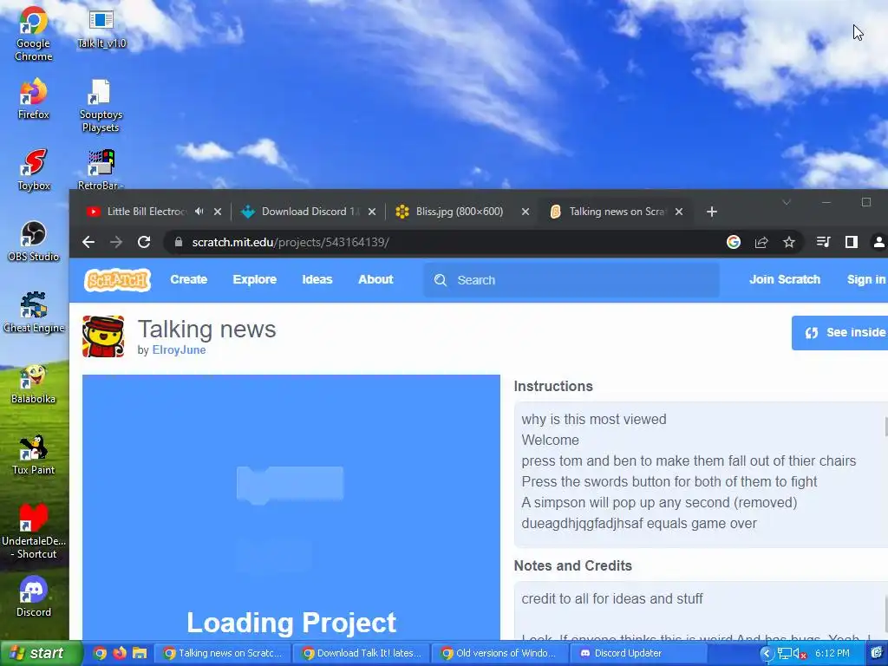The image size is (888, 666).
Task: Click Join Scratch link
Action: tap(784, 280)
